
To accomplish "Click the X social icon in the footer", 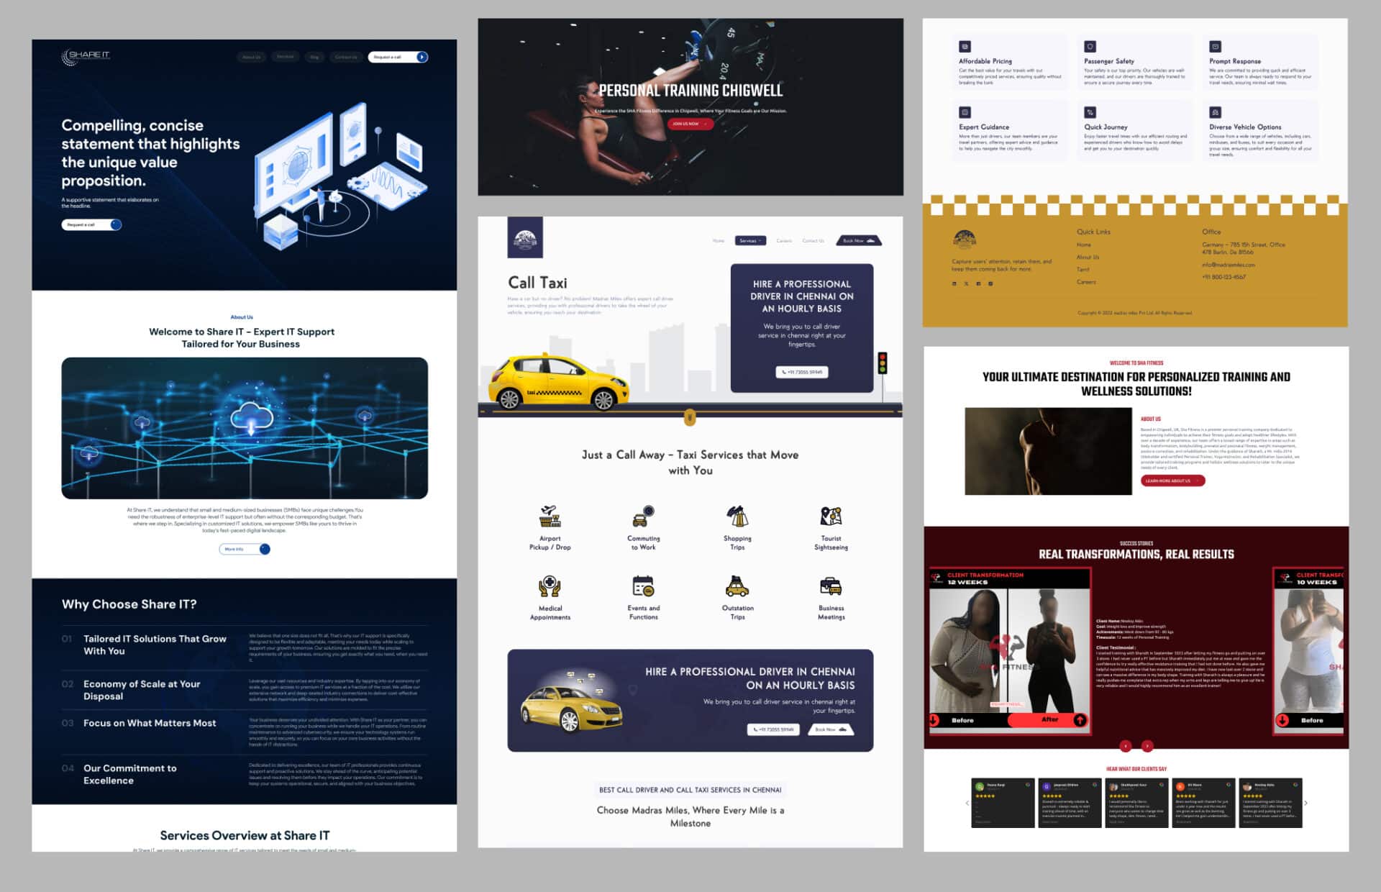I will coord(965,283).
